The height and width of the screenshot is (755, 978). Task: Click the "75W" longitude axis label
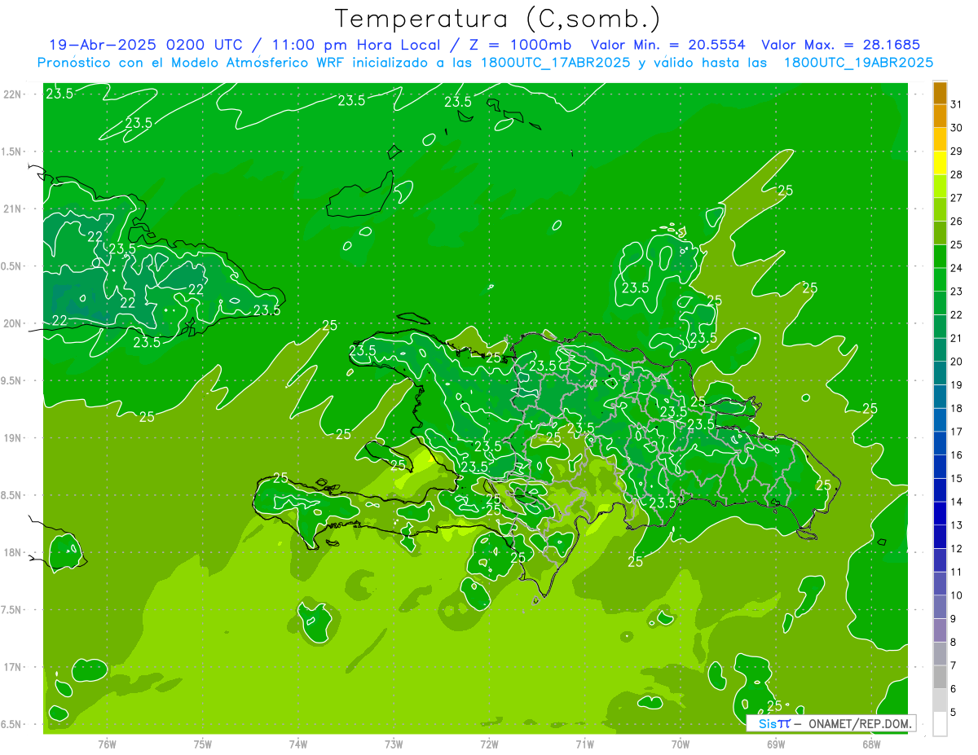click(203, 744)
